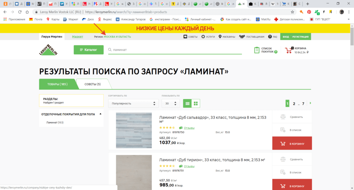This screenshot has width=354, height=190.
Task: Reload the browser page
Action: click(x=20, y=12)
